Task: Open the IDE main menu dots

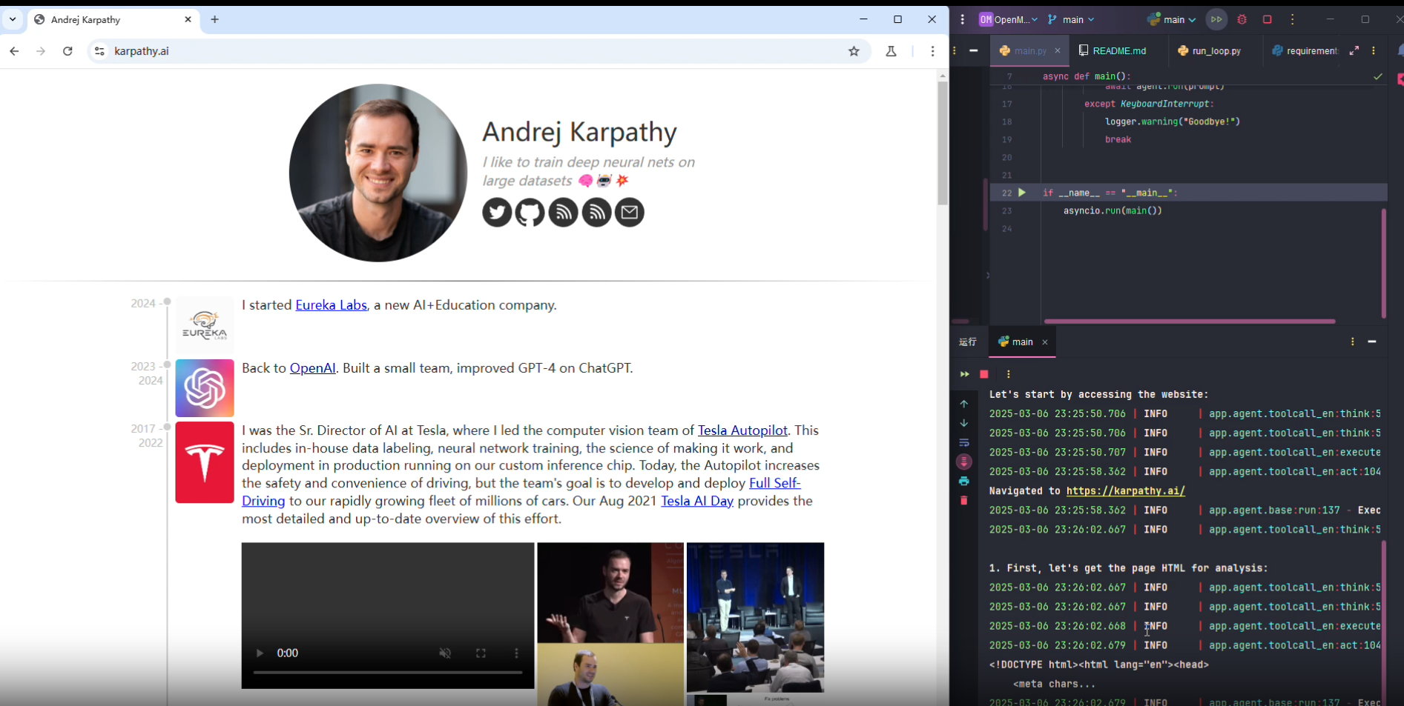Action: point(963,20)
